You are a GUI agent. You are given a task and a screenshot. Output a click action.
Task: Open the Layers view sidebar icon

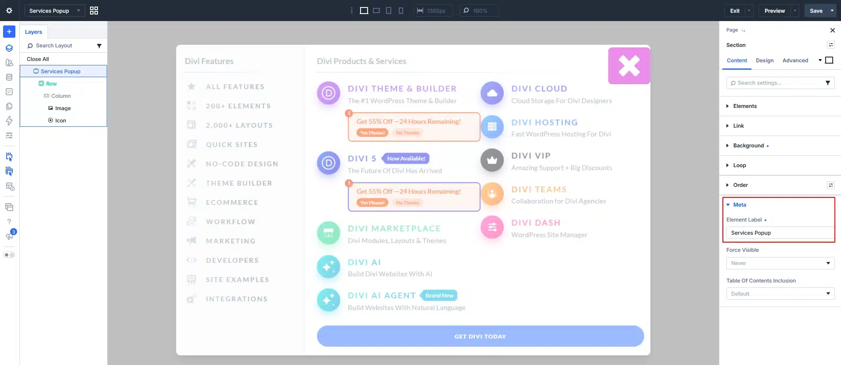pos(9,48)
